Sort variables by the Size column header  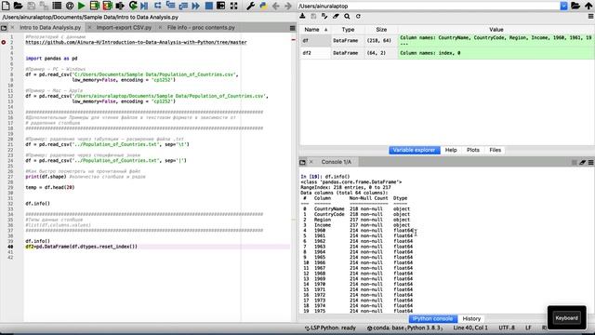(381, 30)
